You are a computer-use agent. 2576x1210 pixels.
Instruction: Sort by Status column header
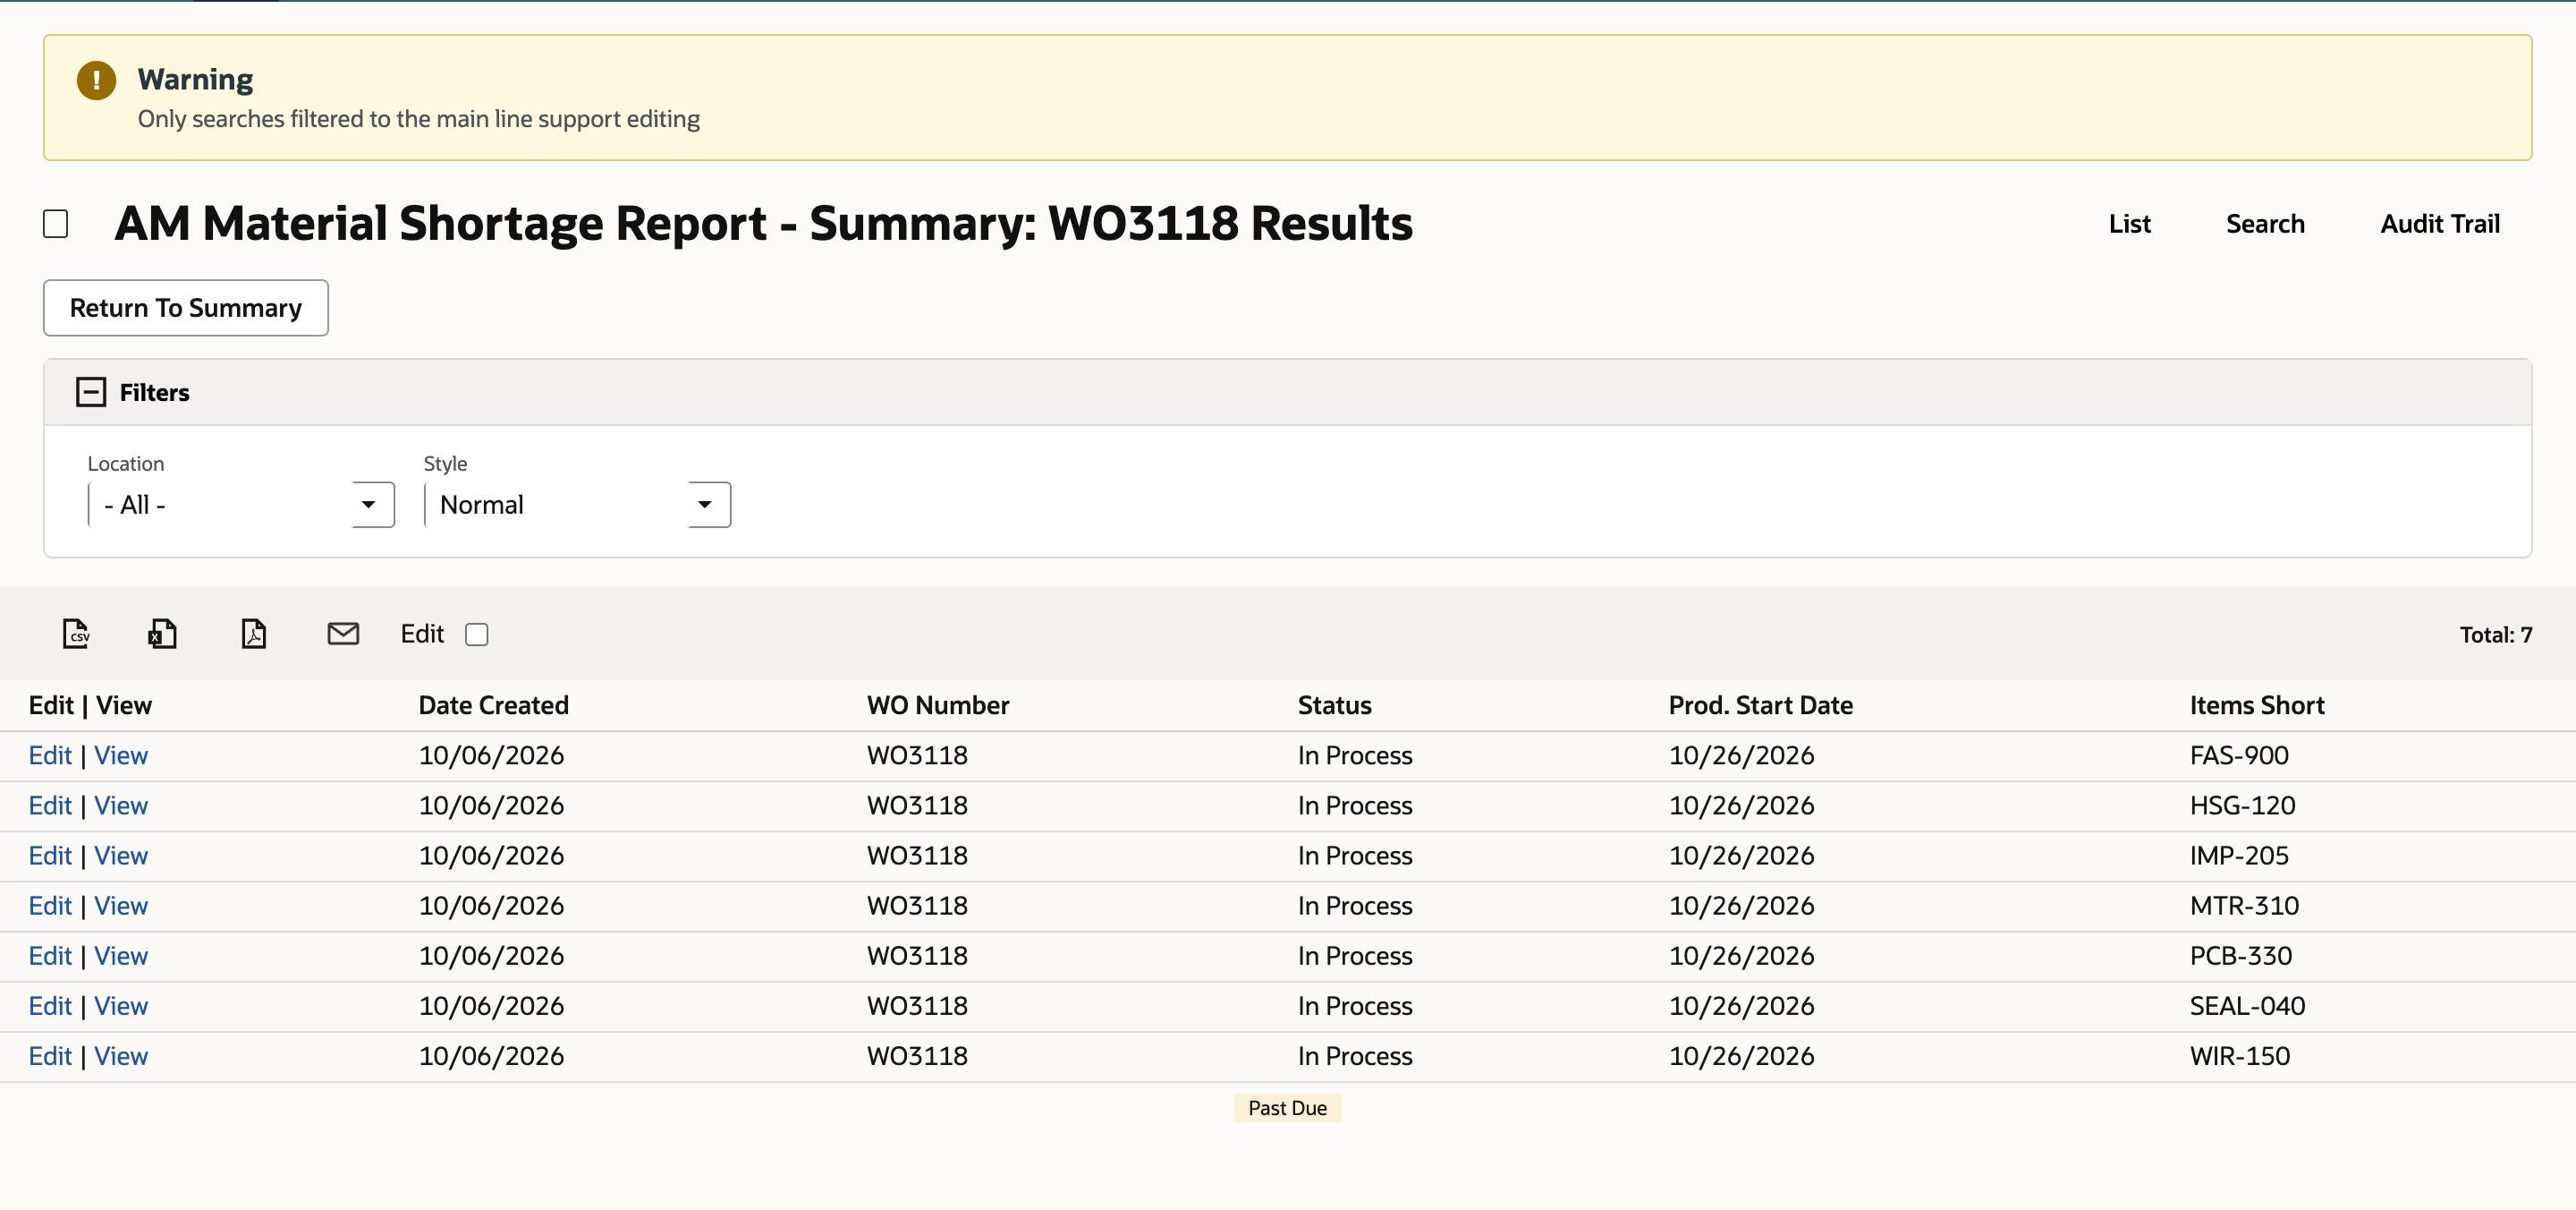pos(1334,705)
